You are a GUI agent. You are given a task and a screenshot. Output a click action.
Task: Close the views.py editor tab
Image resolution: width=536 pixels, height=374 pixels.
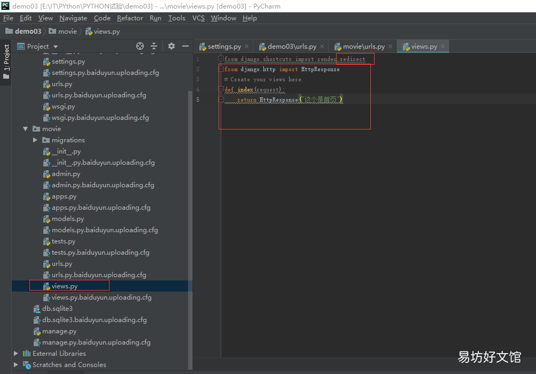[442, 46]
